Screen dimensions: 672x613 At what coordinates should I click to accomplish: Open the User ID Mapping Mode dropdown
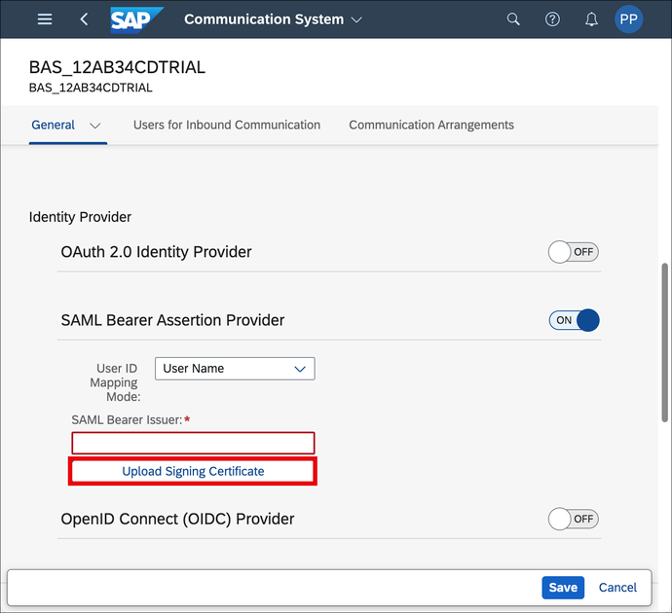click(235, 369)
